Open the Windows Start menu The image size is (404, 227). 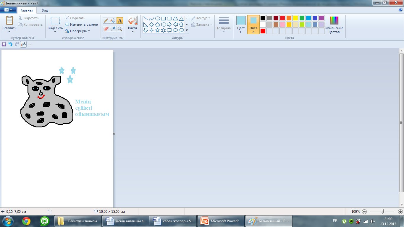(x=8, y=221)
